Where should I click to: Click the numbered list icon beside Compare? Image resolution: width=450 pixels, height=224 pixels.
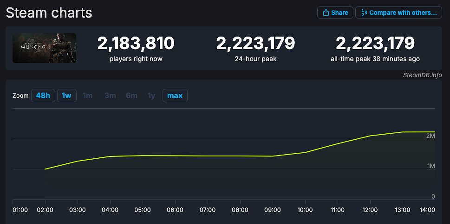(x=364, y=12)
